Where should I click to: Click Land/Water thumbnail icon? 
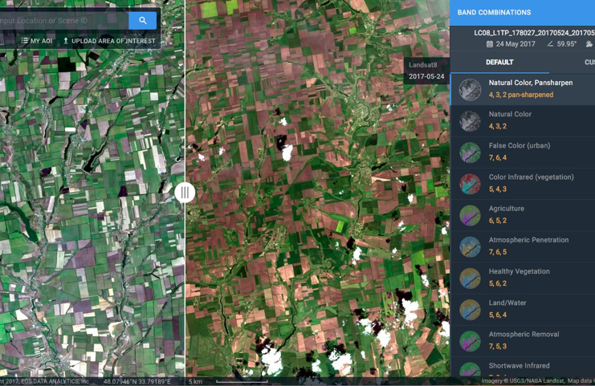click(x=470, y=310)
